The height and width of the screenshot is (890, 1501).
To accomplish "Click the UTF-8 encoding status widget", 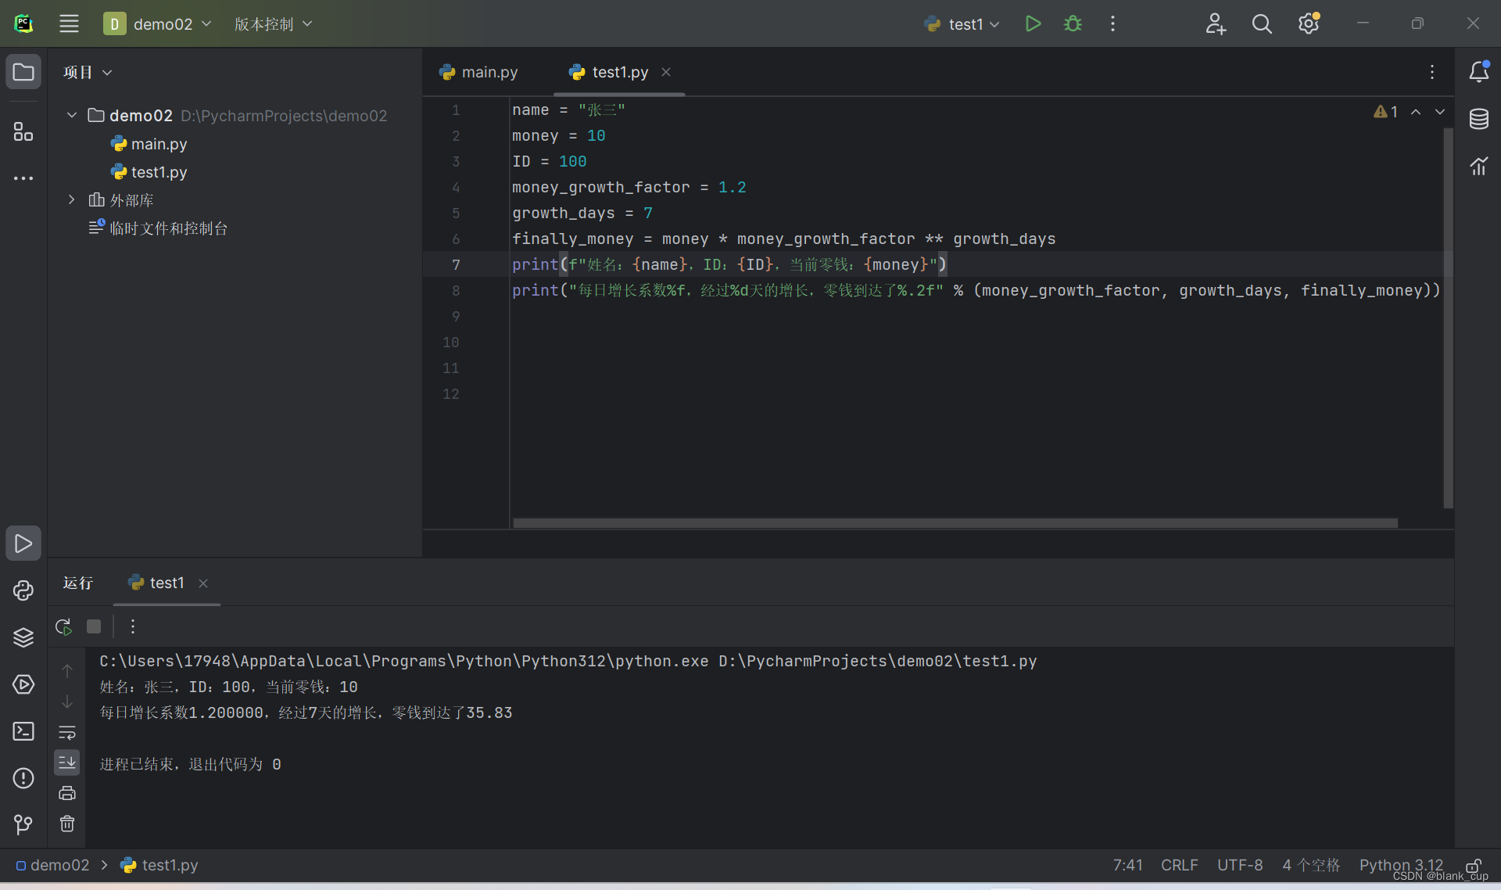I will [x=1239, y=865].
